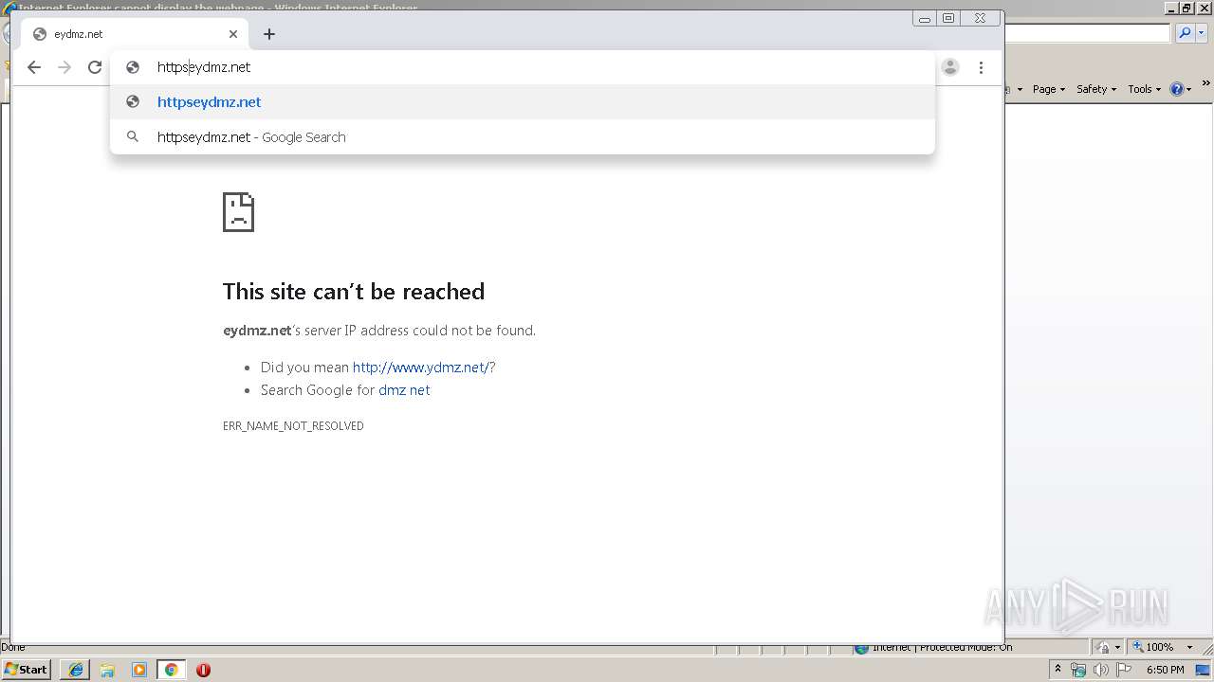Click the red Opera-style taskbar icon
1214x682 pixels.
coord(203,670)
